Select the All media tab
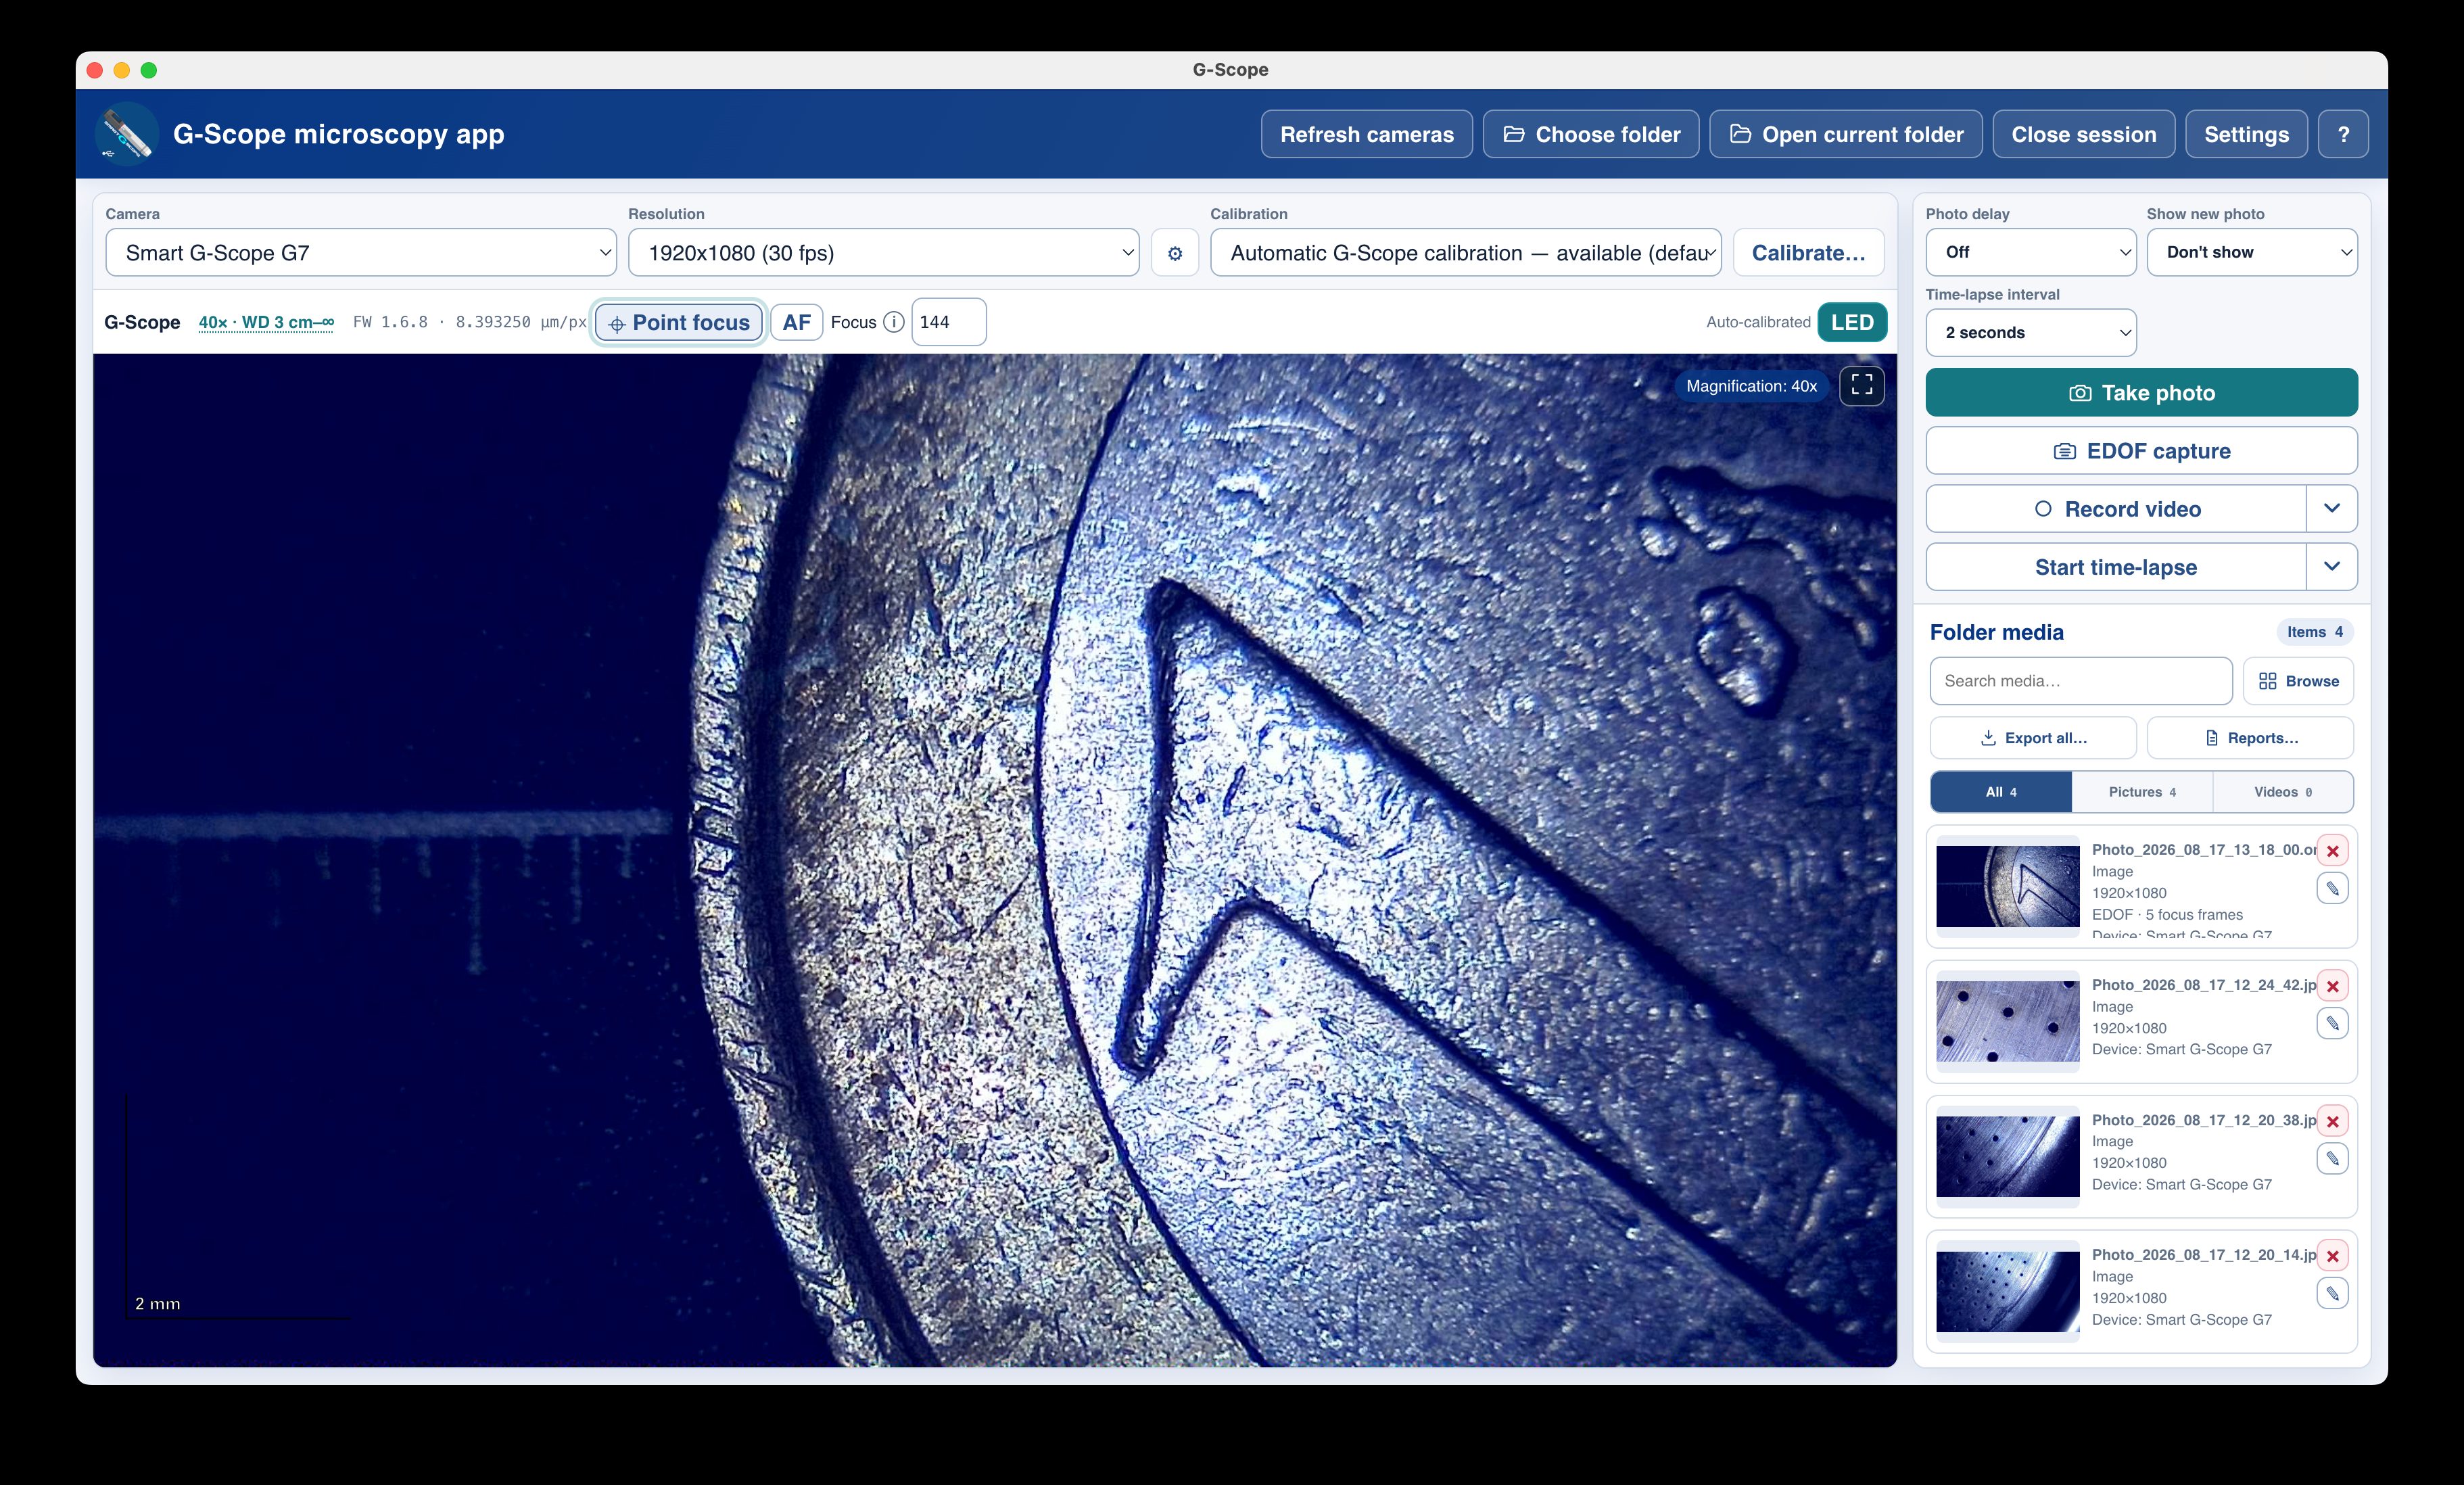 [x=2001, y=792]
